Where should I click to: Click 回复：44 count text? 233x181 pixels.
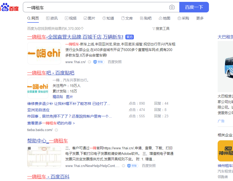tap(161, 104)
